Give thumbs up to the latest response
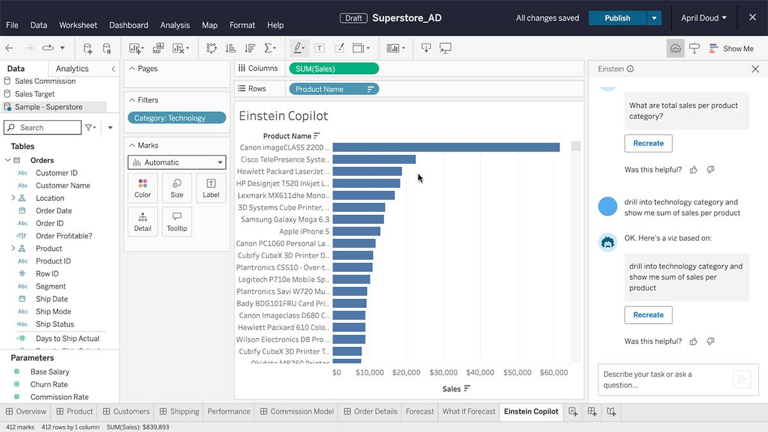 [694, 342]
